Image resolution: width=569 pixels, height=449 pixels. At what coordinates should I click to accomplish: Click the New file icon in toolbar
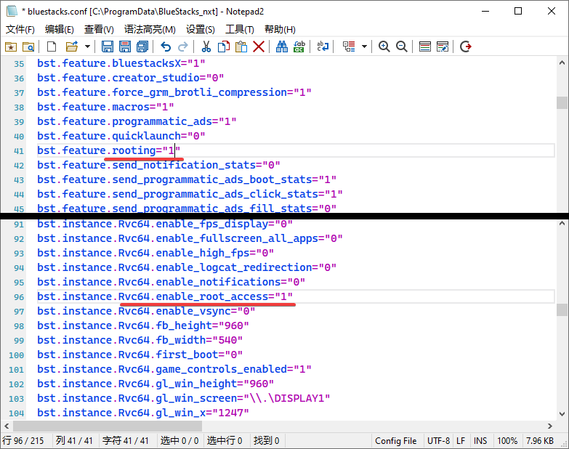pyautogui.click(x=52, y=46)
